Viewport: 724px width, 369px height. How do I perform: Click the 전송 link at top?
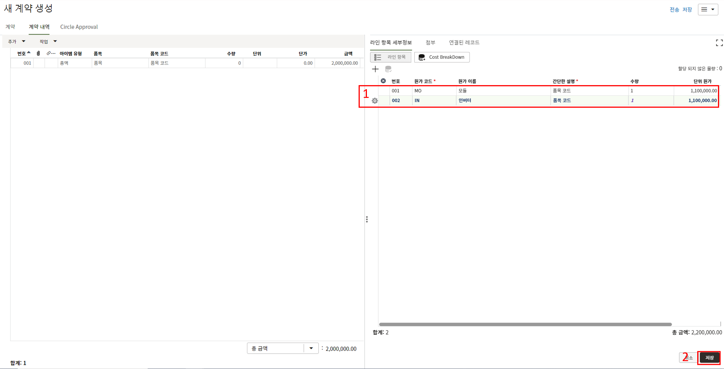[x=674, y=10]
